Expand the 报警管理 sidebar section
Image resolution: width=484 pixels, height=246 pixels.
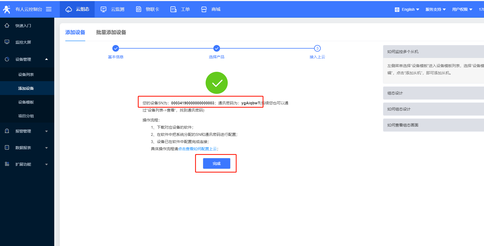(46, 131)
